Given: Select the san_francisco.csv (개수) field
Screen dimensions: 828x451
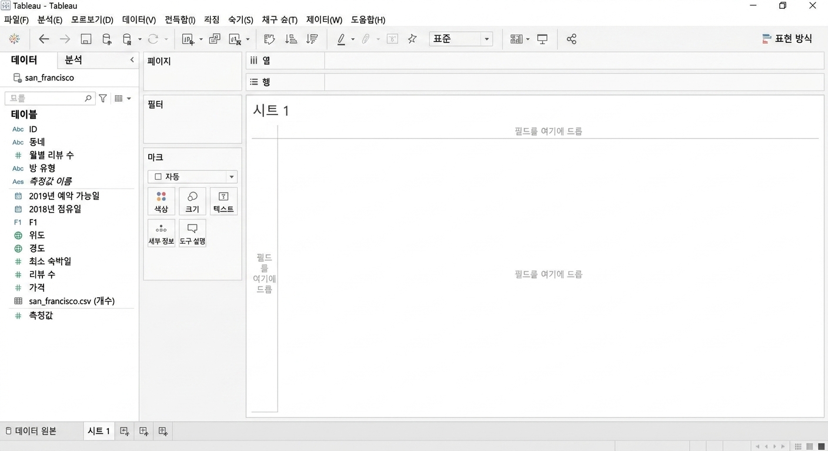Looking at the screenshot, I should coord(71,301).
